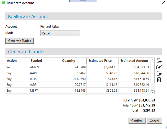Click estimated price $308.23 cell
Viewport: 167px width, 129px height.
click(103, 91)
